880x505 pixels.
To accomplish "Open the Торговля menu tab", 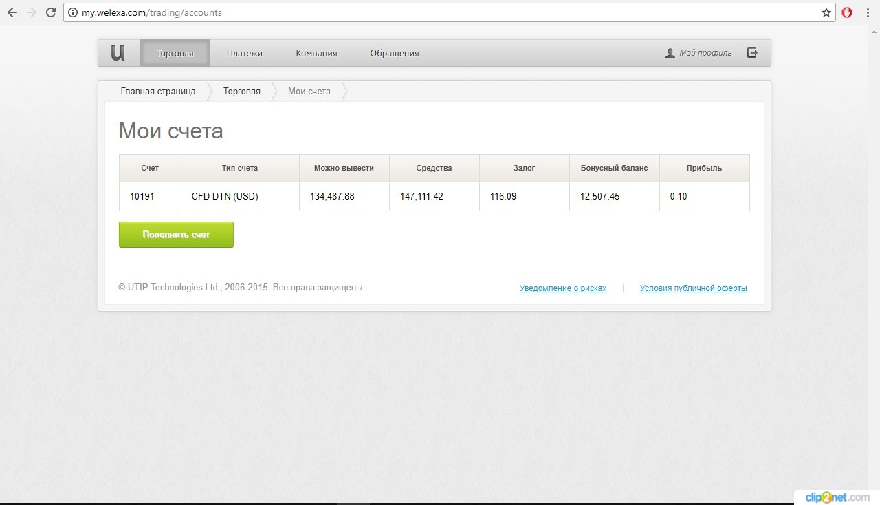I will point(175,53).
